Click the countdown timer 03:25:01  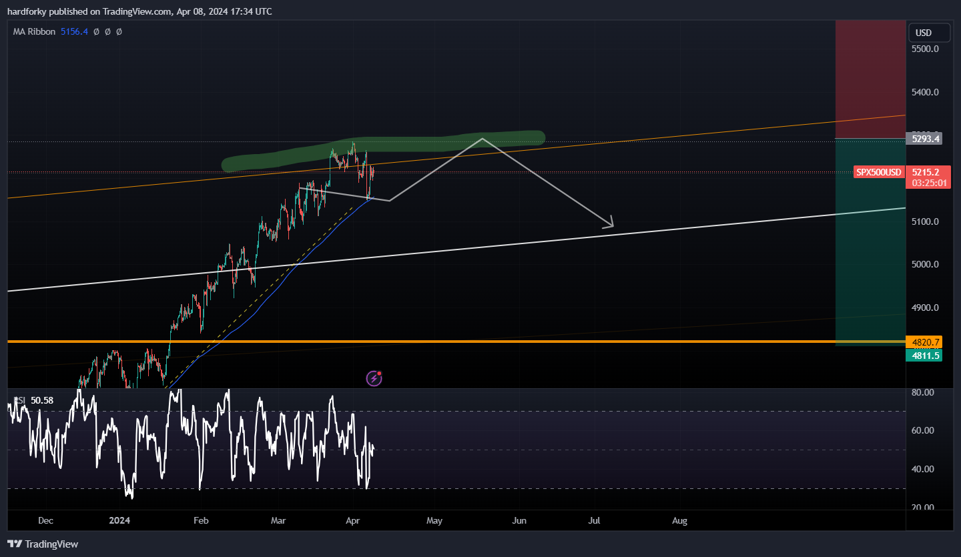(x=928, y=183)
